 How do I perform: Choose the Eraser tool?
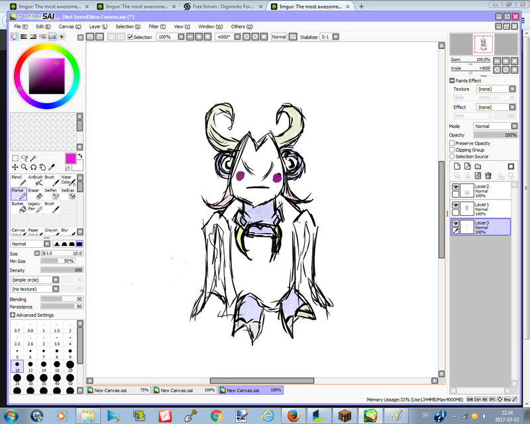(x=35, y=193)
